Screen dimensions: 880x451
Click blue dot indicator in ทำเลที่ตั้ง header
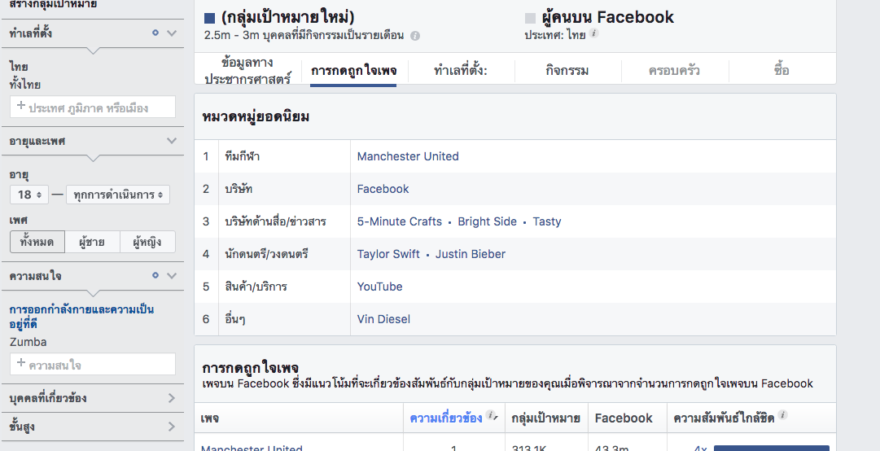coord(155,33)
